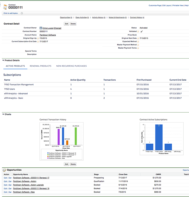Switch to the Renewal Products tab
This screenshot has height=197, width=189.
pyautogui.click(x=41, y=66)
